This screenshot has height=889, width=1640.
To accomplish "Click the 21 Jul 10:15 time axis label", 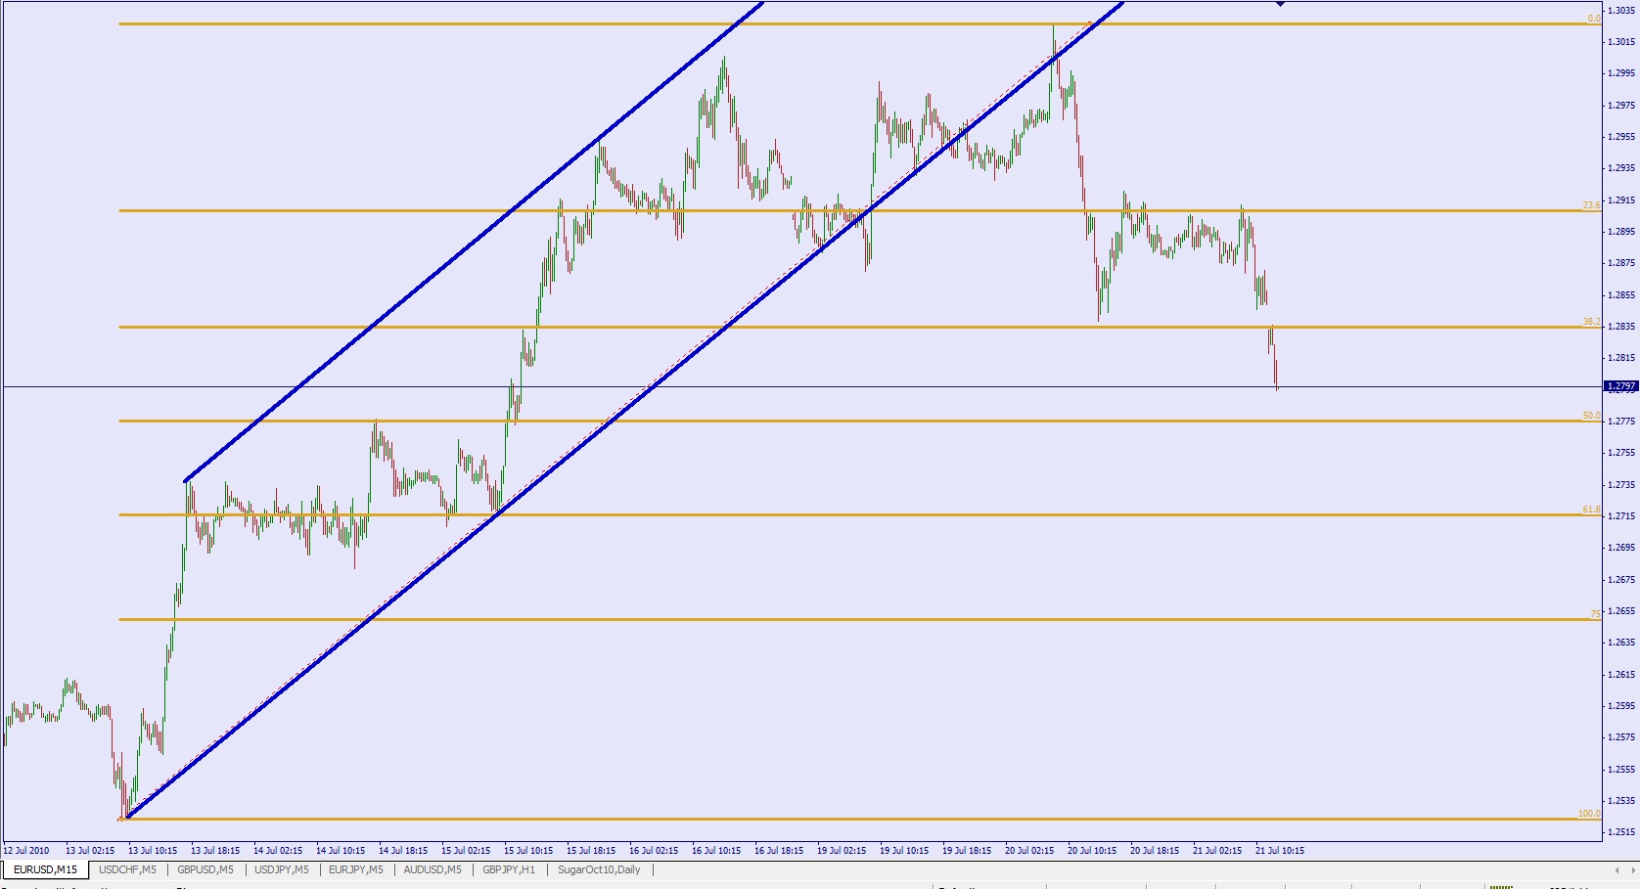I will 1280,851.
